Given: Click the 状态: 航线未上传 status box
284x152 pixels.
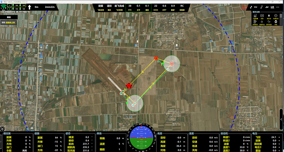Looking at the screenshot, I should [x=9, y=23].
